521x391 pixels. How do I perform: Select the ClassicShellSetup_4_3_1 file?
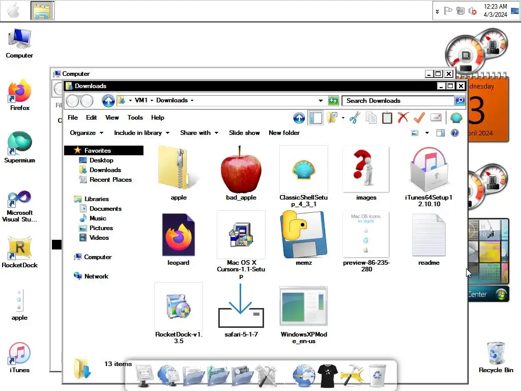(x=304, y=177)
